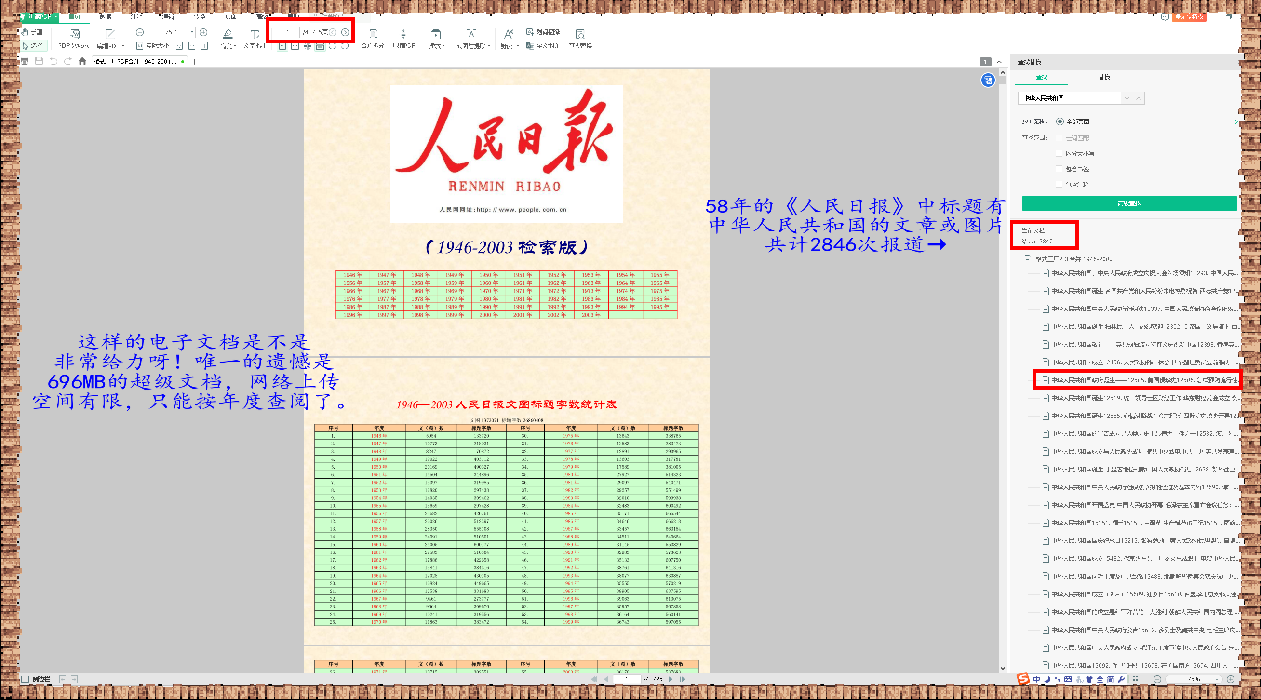Image resolution: width=1261 pixels, height=700 pixels.
Task: Switch to the 替换 replace tab
Action: click(x=1104, y=77)
